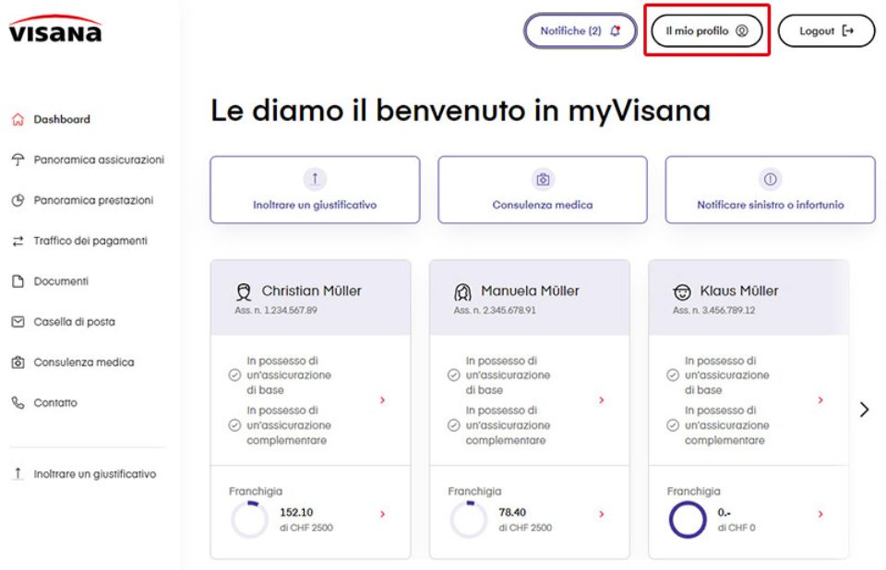Select Inoltrare un giustificativo in the sidebar
This screenshot has width=886, height=570.
click(x=94, y=474)
